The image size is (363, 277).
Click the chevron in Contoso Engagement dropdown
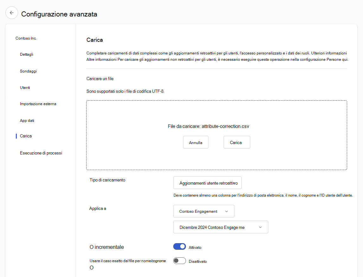(226, 211)
